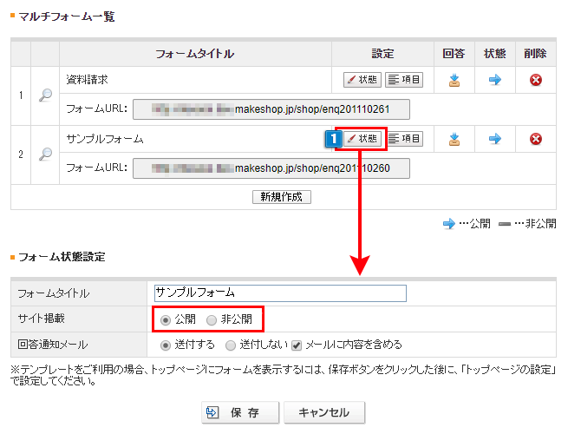Toggle publish state arrow for 資料請求
Screen dimensions: 568x434
[x=495, y=79]
